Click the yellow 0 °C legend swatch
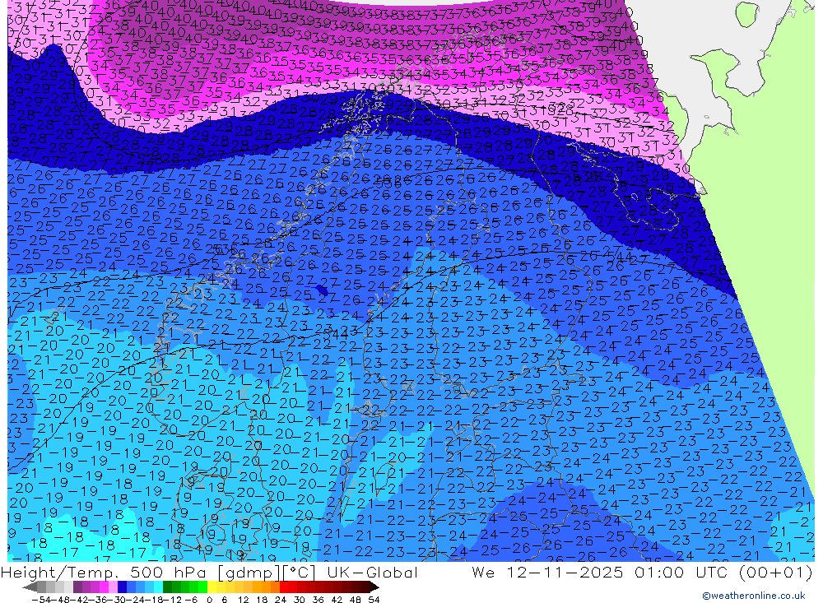The height and width of the screenshot is (603, 823). (x=212, y=587)
